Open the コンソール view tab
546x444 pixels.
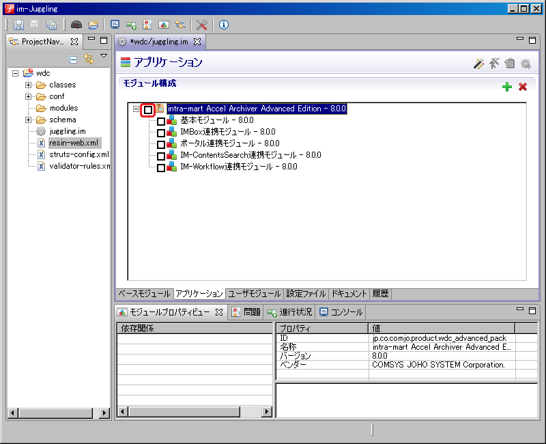[x=341, y=312]
